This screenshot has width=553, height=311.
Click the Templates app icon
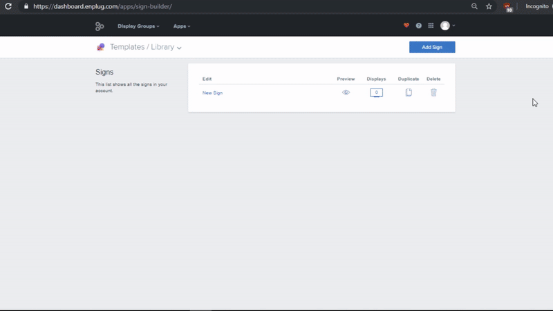click(x=100, y=47)
